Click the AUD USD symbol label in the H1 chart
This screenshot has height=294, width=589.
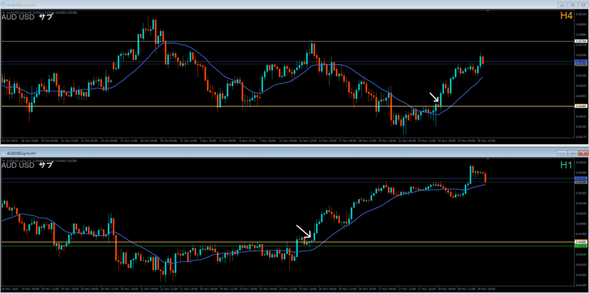[x=18, y=165]
